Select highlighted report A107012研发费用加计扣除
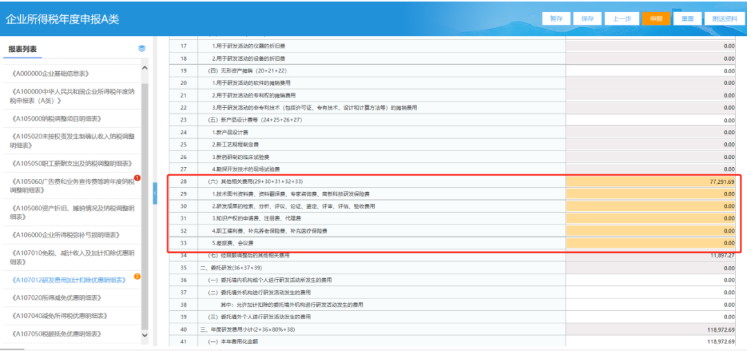The height and width of the screenshot is (351, 747). (68, 280)
